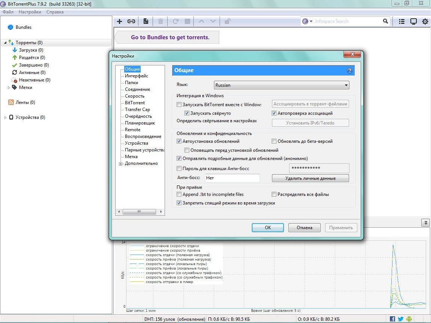Click the Unlock bundle padlock icon

(227, 21)
